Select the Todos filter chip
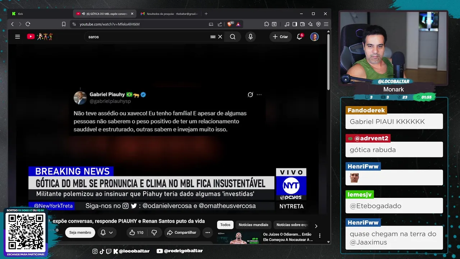Viewport: 460px width, 259px height. pos(225,225)
